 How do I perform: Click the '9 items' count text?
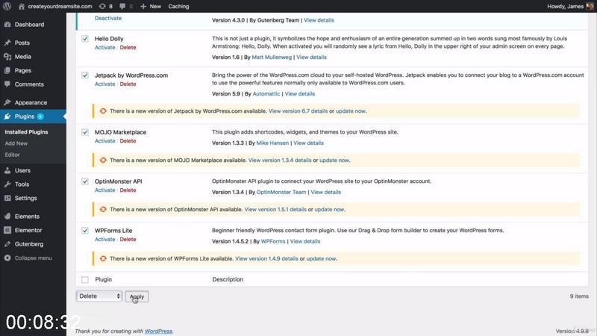click(579, 296)
